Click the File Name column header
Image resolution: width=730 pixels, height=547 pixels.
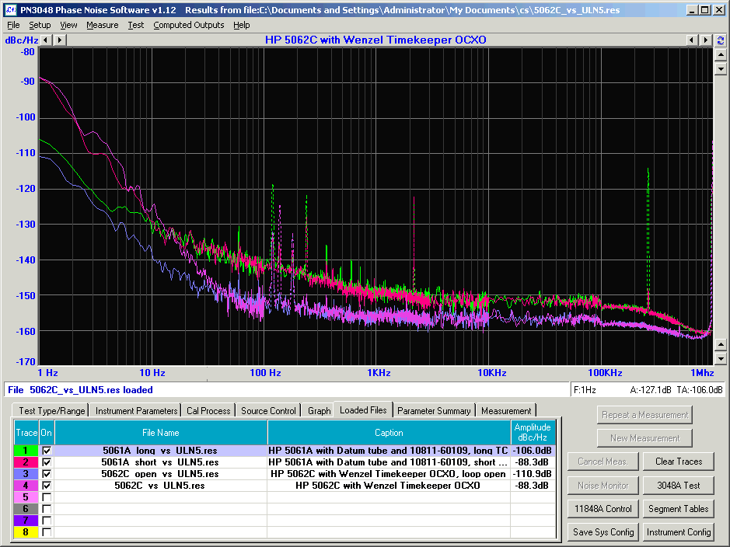161,433
